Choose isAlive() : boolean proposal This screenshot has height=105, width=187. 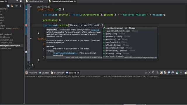(x=130, y=45)
